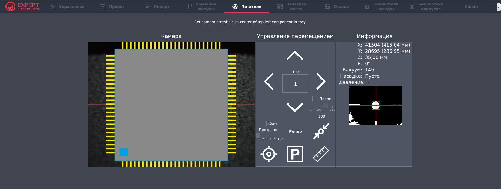Viewport: 501px width, 189px height.
Task: Click the threshold preview thumbnail
Action: pos(375,105)
